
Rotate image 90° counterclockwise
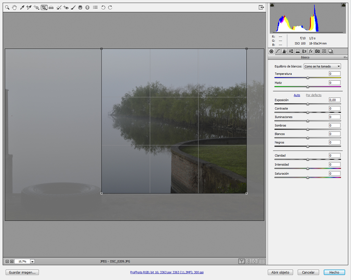pos(103,8)
